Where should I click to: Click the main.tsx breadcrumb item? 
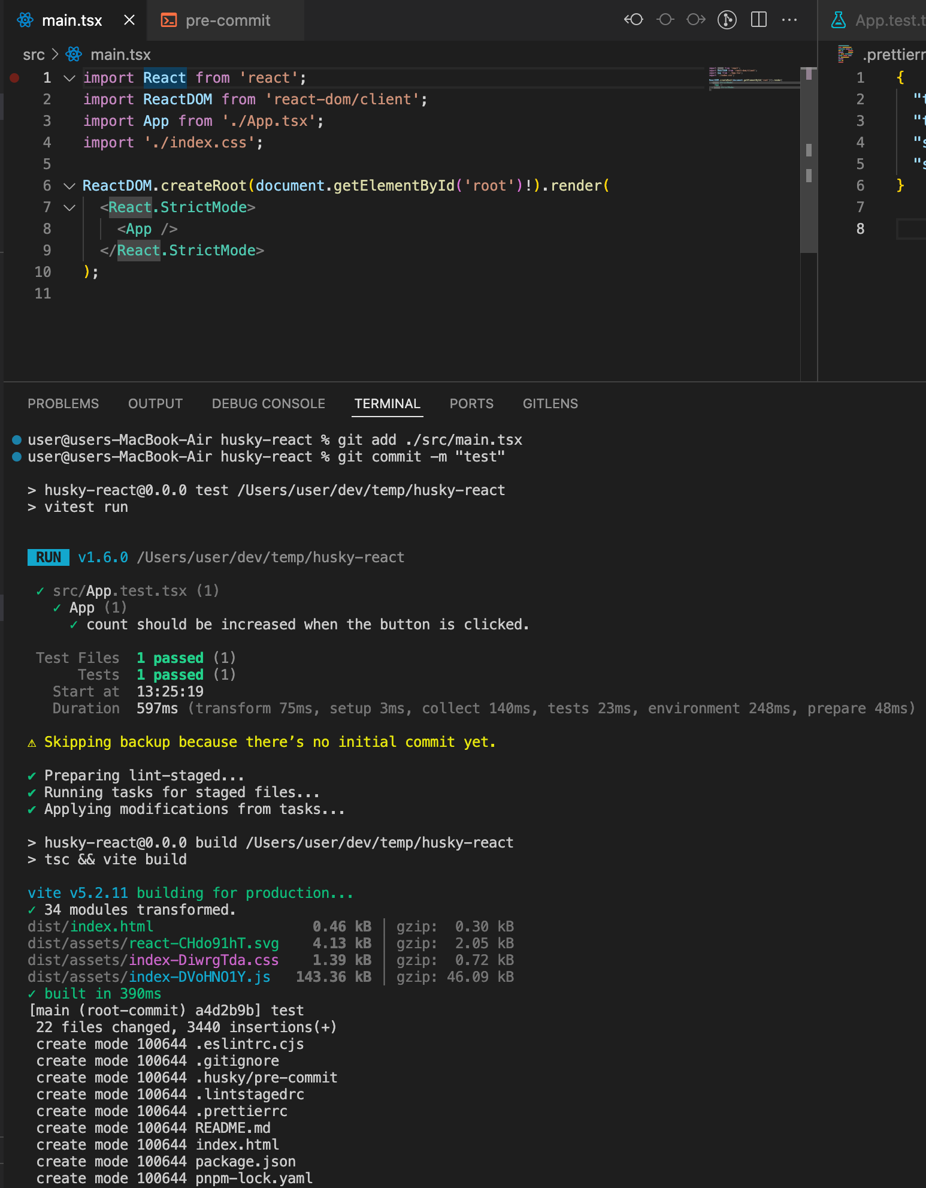[x=120, y=55]
